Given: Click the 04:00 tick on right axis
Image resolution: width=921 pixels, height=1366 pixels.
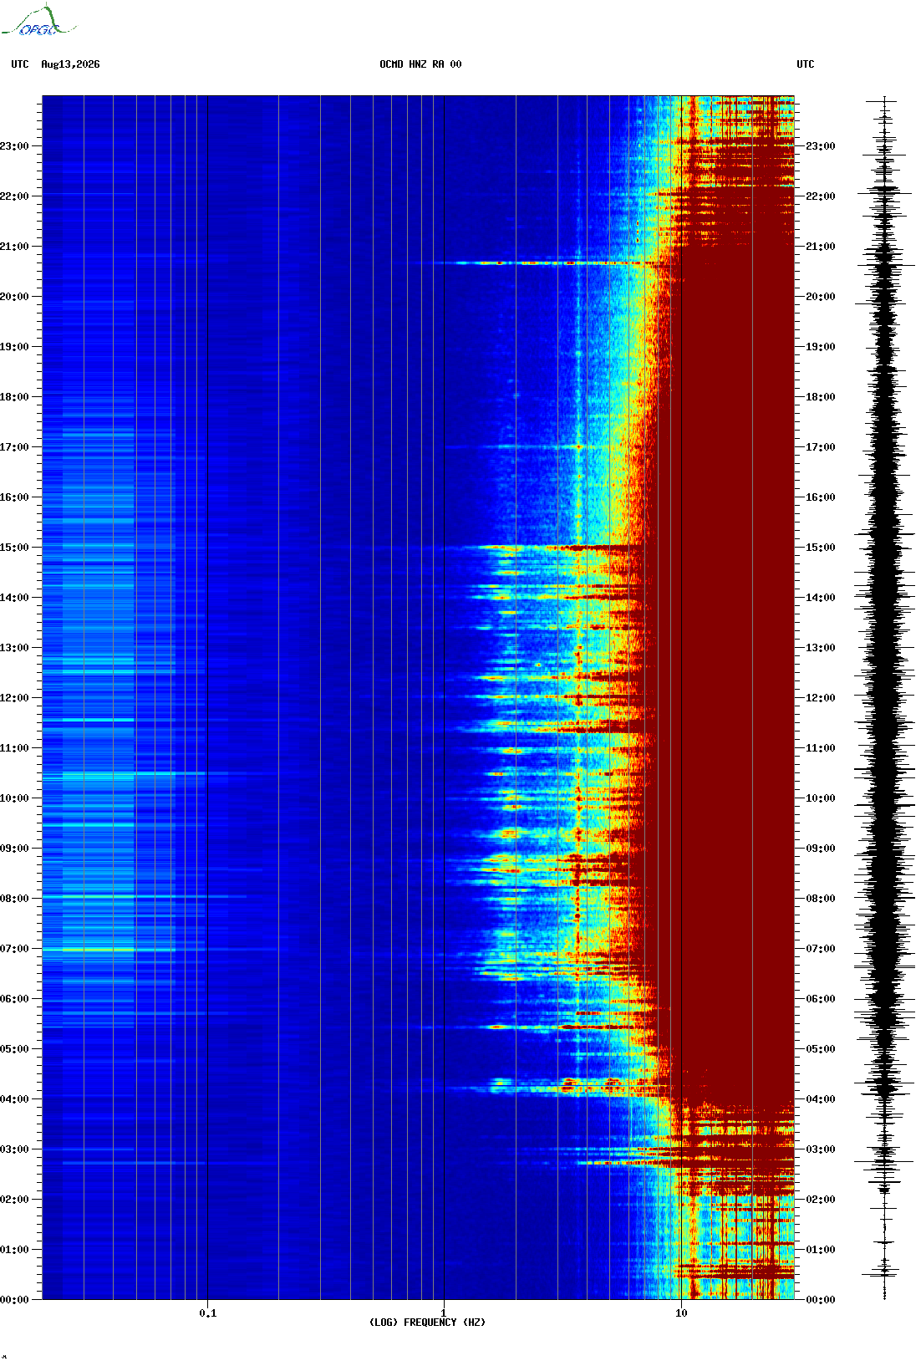Looking at the screenshot, I should click(820, 1099).
